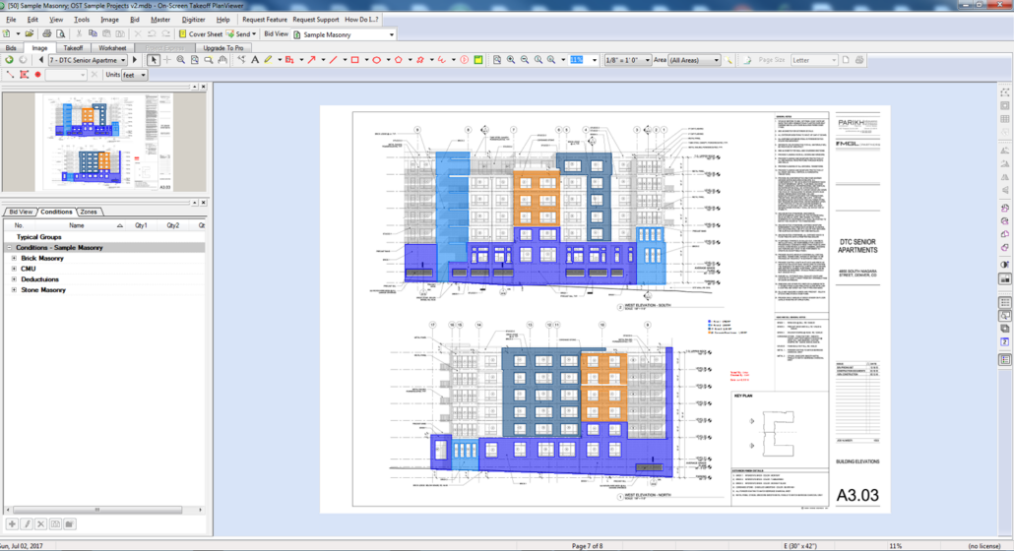Choose the red arrow drawing tool

pyautogui.click(x=310, y=60)
